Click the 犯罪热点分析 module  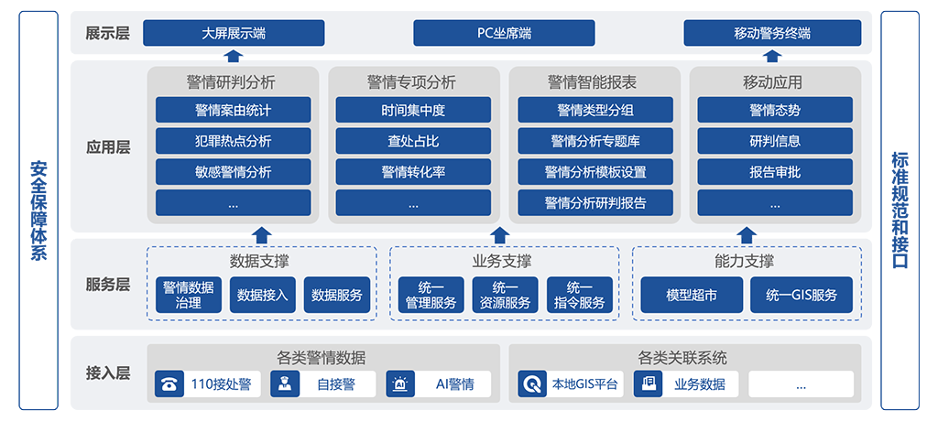(234, 141)
